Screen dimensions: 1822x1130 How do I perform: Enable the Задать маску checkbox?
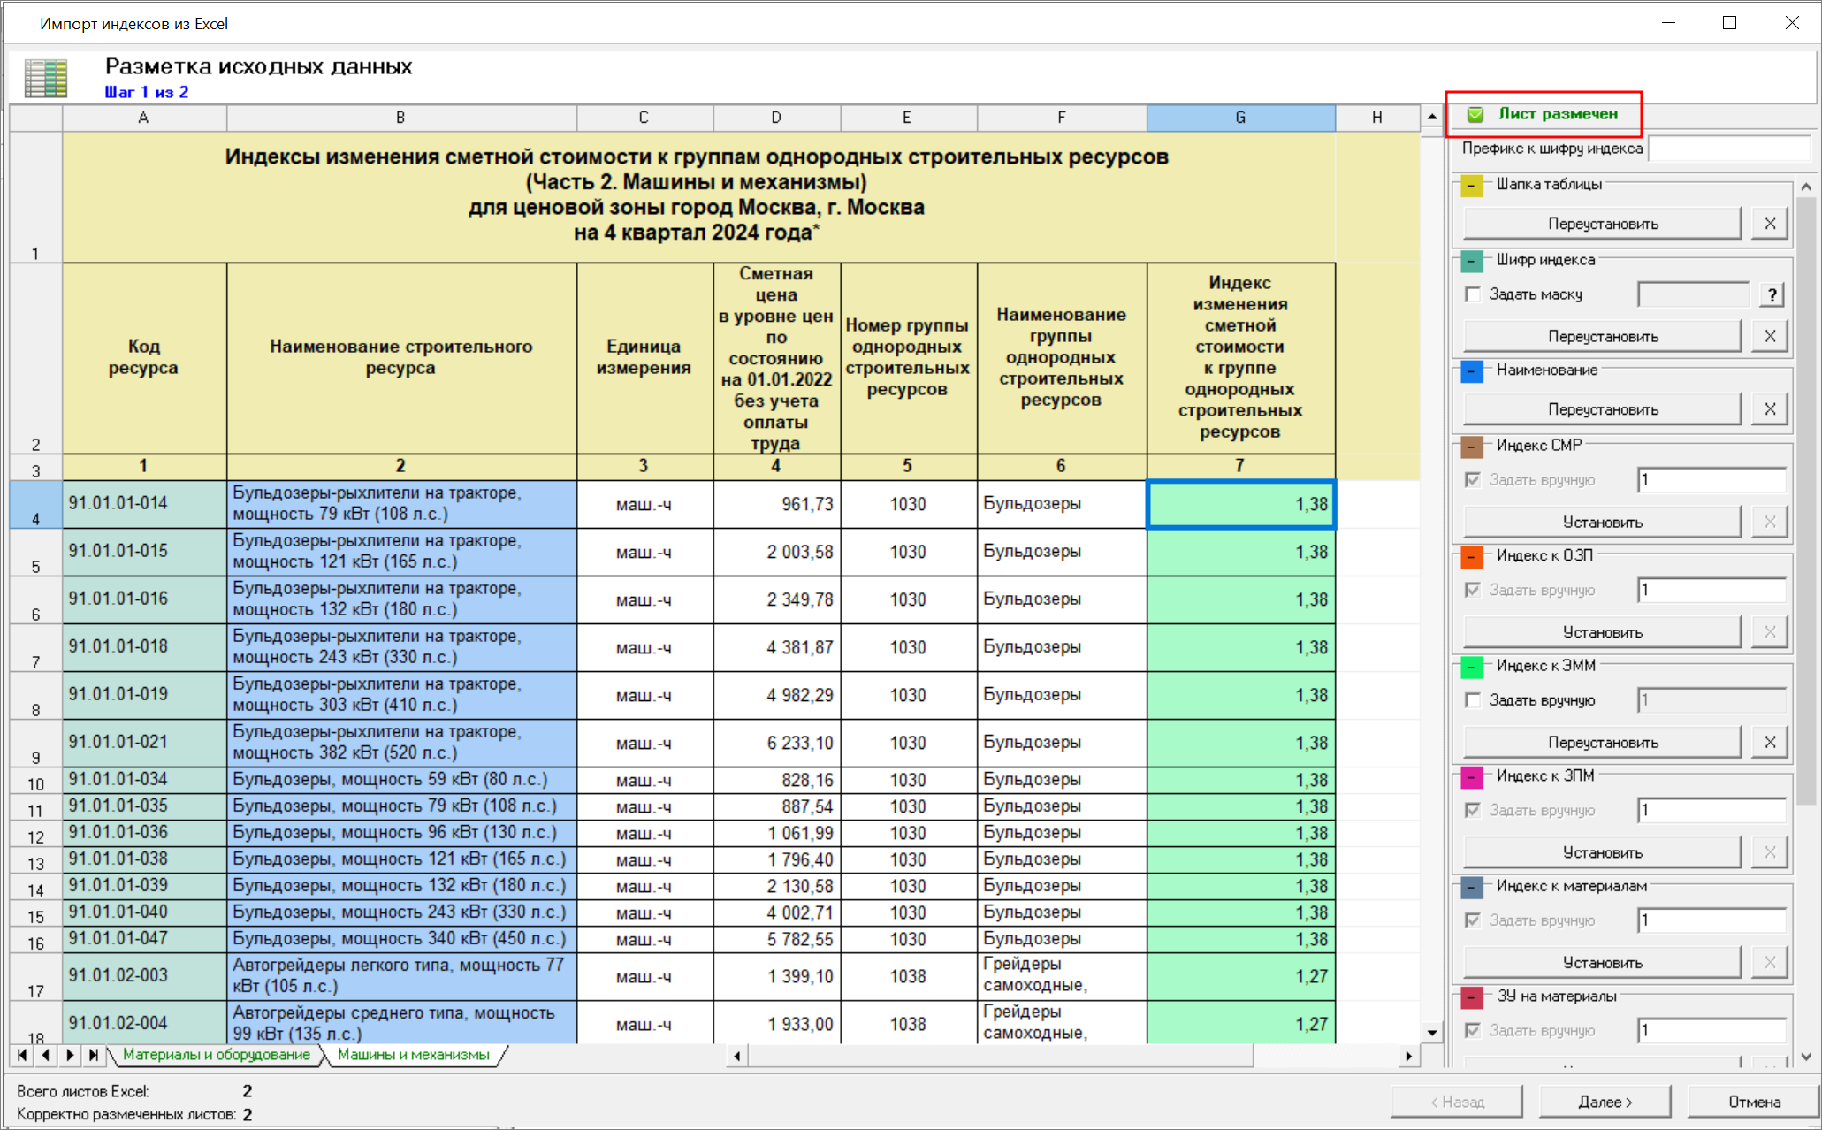[x=1473, y=294]
